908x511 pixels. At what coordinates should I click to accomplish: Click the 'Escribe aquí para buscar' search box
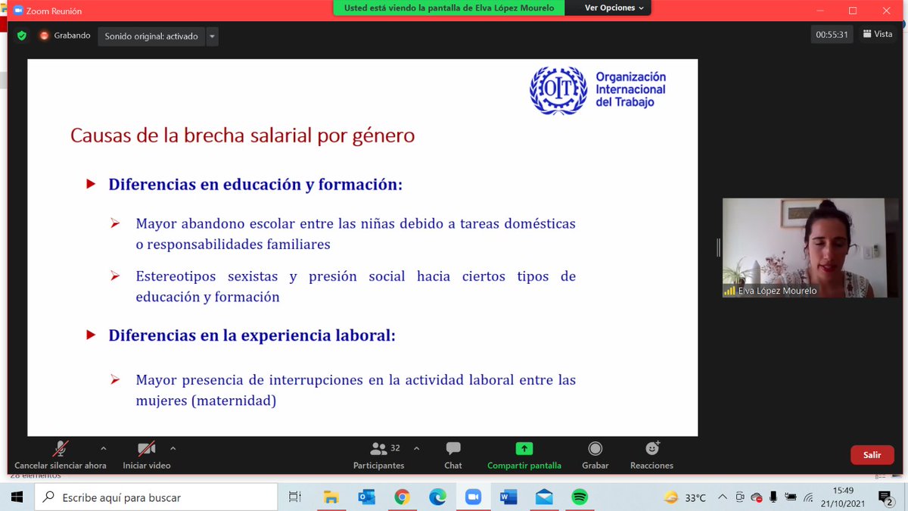(157, 497)
